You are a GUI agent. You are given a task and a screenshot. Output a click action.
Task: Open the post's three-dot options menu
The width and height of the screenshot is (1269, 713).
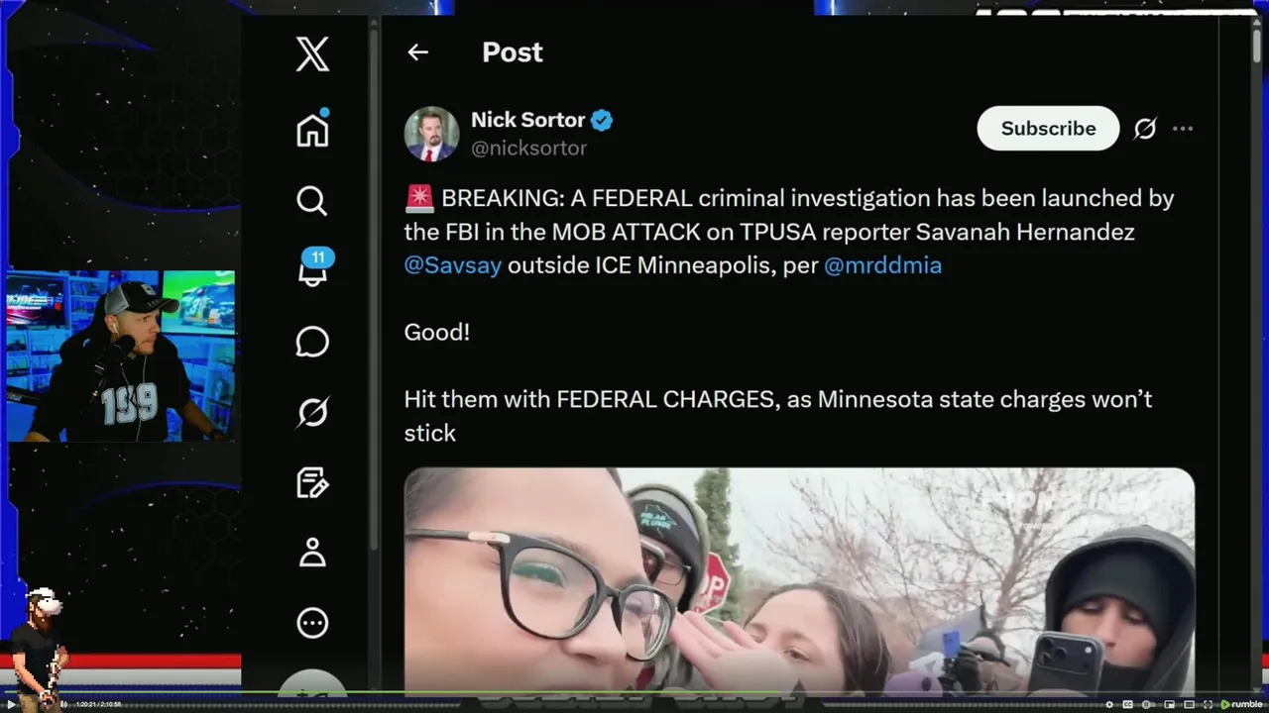1183,129
